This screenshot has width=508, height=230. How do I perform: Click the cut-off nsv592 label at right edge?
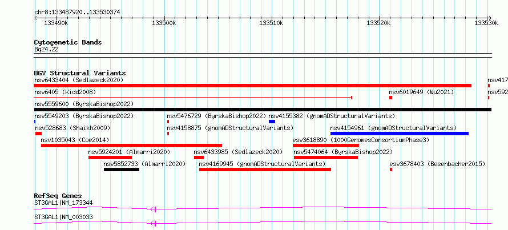click(x=498, y=92)
